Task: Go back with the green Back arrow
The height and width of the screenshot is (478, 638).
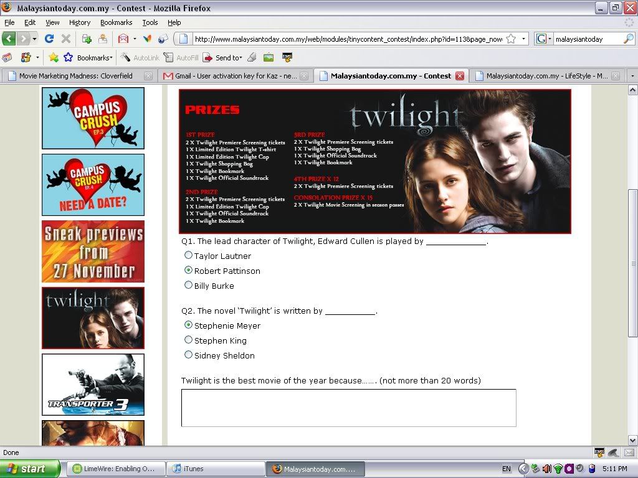Action: (x=9, y=39)
